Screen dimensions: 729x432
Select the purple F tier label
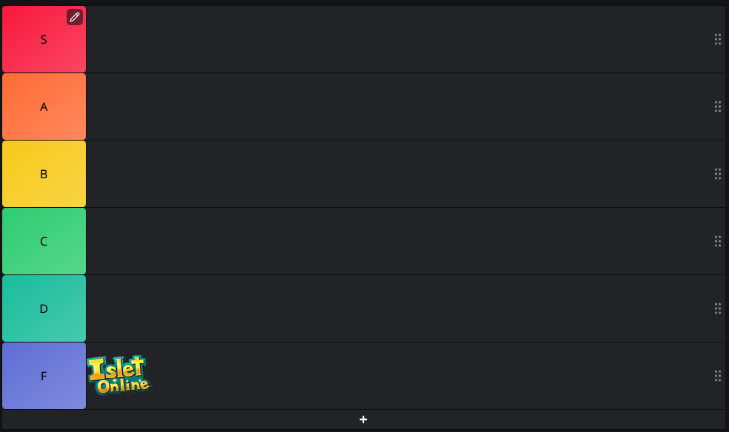click(x=44, y=376)
